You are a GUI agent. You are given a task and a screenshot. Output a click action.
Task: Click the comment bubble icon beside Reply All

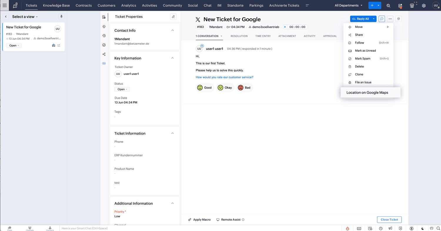pyautogui.click(x=382, y=19)
